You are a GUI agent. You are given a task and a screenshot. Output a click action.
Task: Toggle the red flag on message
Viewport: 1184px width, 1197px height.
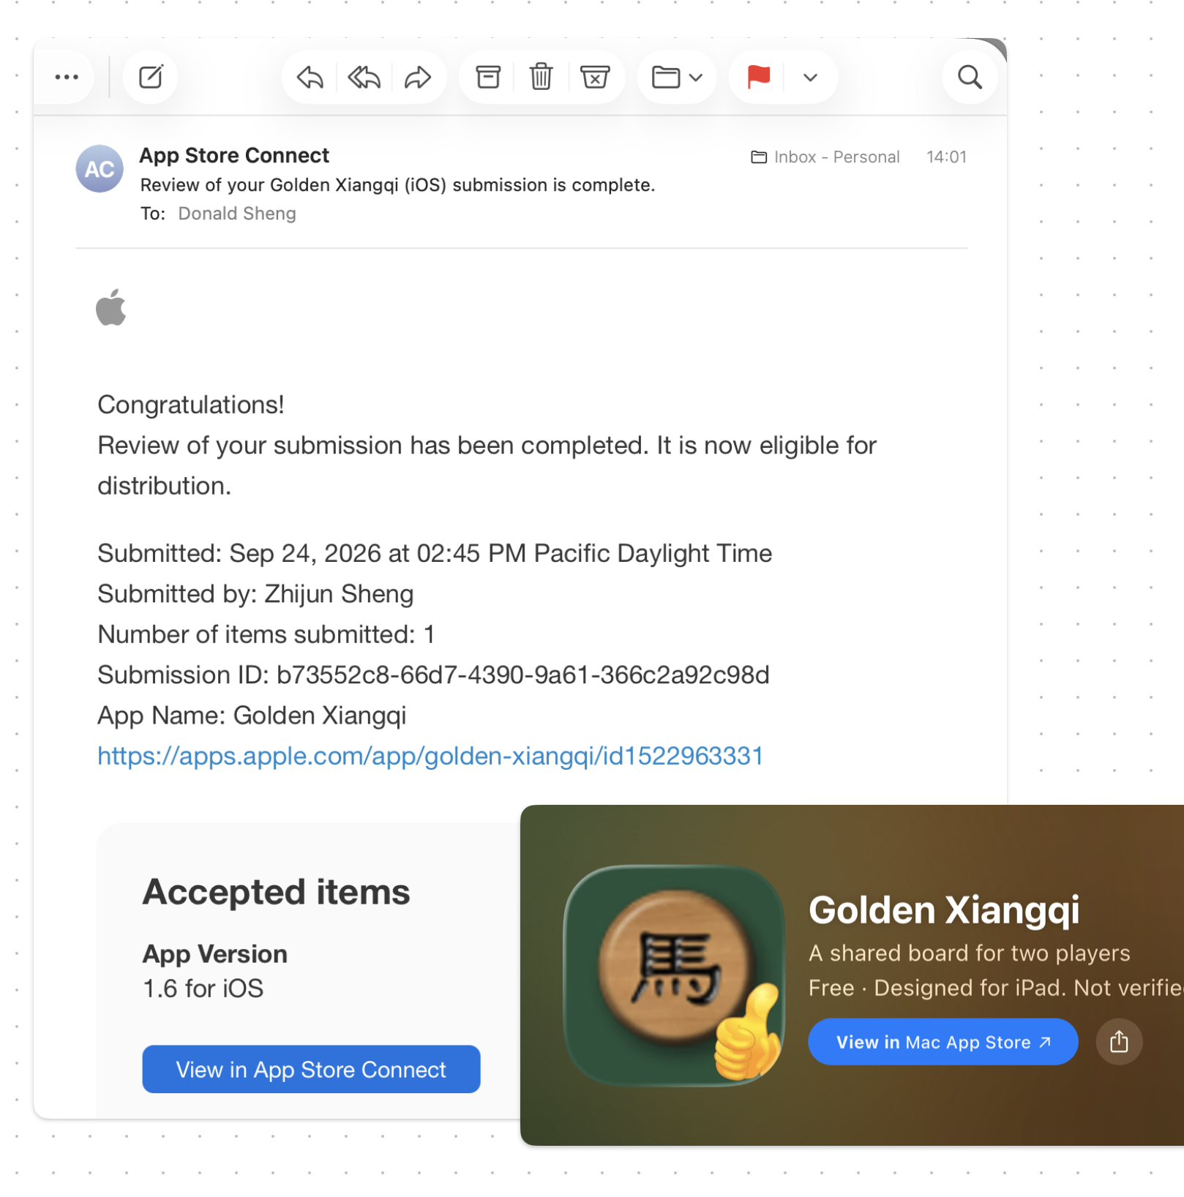758,77
